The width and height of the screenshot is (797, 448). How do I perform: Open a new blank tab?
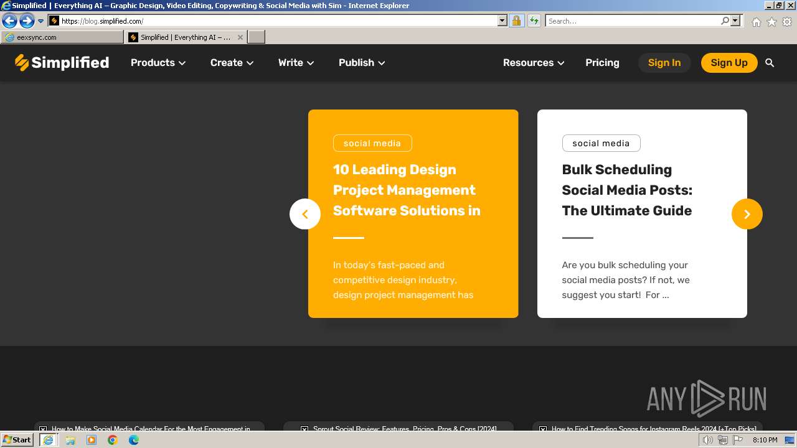257,37
